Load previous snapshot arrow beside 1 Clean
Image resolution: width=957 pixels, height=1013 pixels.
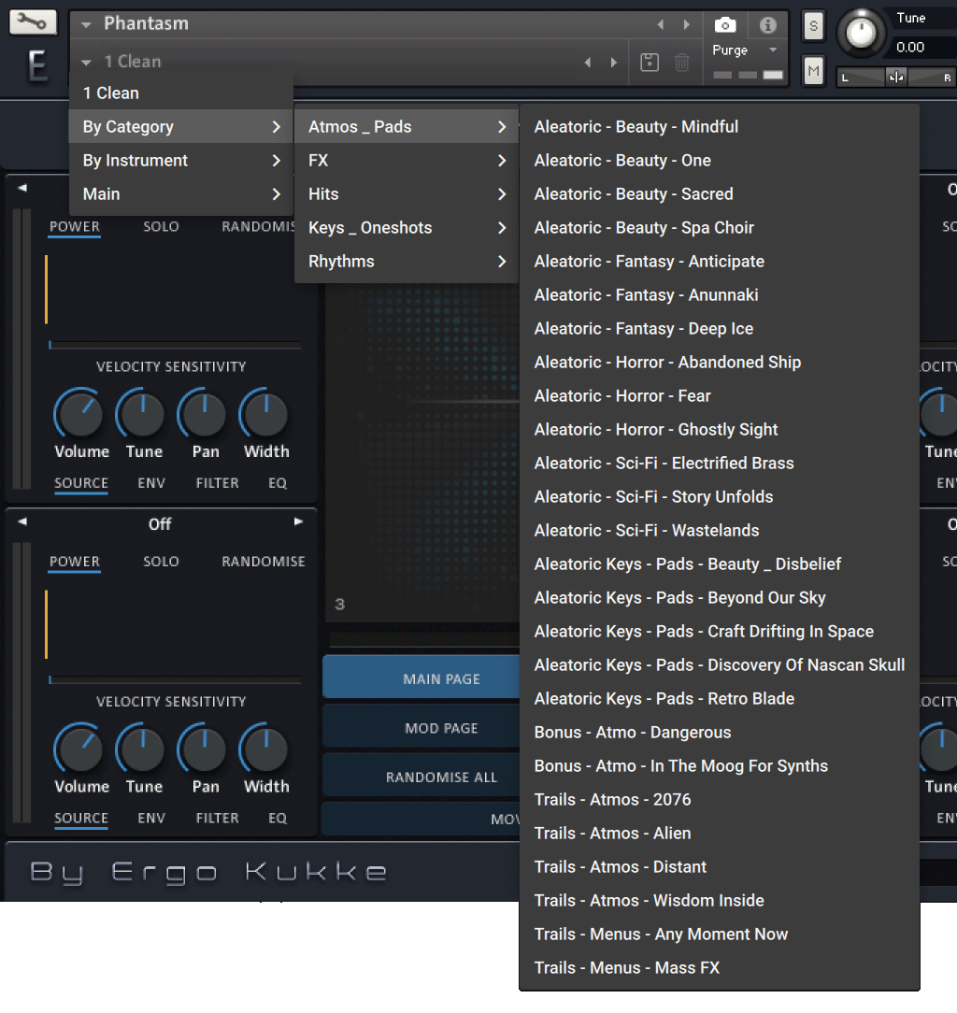coord(588,62)
